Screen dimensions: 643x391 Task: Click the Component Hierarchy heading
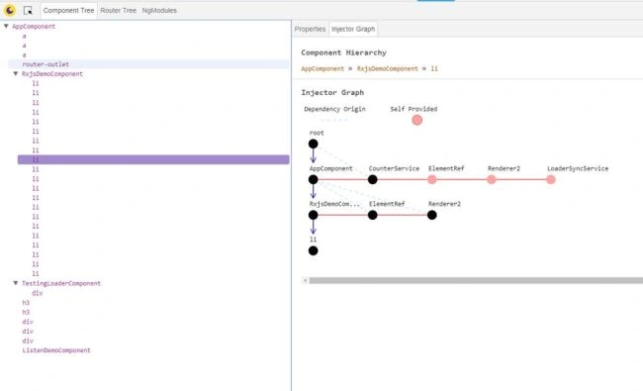pyautogui.click(x=343, y=52)
